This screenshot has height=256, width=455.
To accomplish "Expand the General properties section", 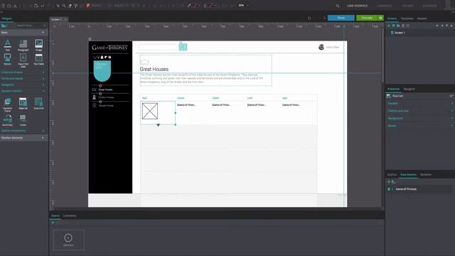I will (x=451, y=104).
